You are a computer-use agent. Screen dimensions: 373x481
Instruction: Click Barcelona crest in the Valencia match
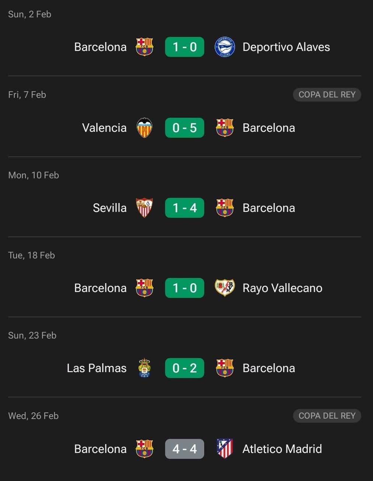coord(224,128)
